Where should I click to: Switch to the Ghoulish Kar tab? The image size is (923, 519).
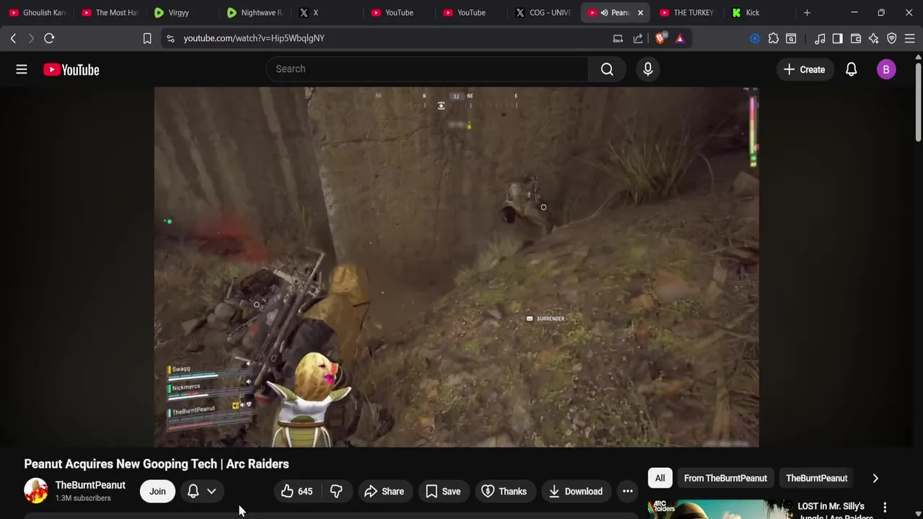[37, 12]
